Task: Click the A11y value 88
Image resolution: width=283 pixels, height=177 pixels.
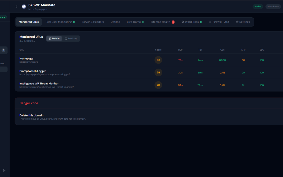Action: pyautogui.click(x=243, y=60)
